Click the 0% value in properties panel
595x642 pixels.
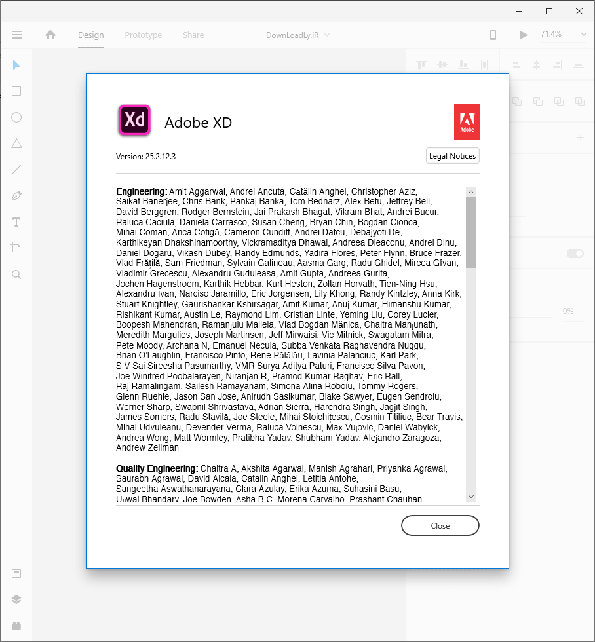(x=568, y=311)
